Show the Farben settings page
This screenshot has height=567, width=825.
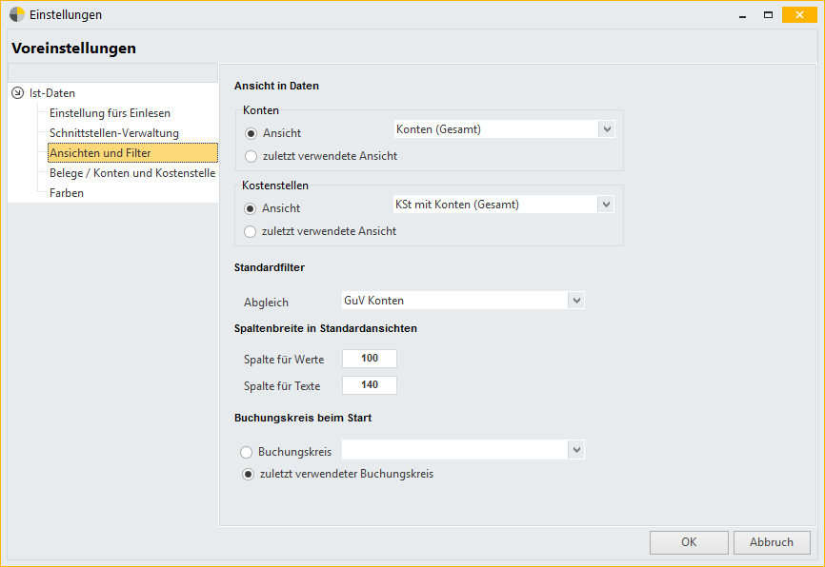[67, 193]
